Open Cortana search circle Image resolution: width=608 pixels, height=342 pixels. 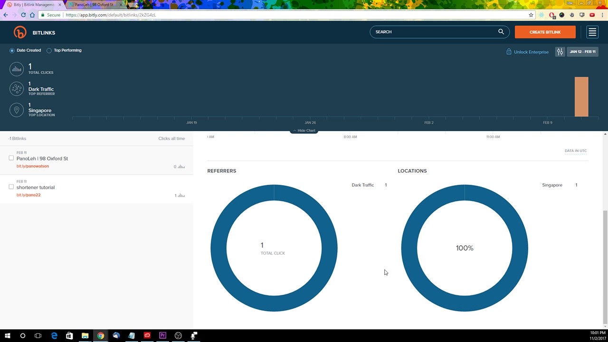pos(22,335)
